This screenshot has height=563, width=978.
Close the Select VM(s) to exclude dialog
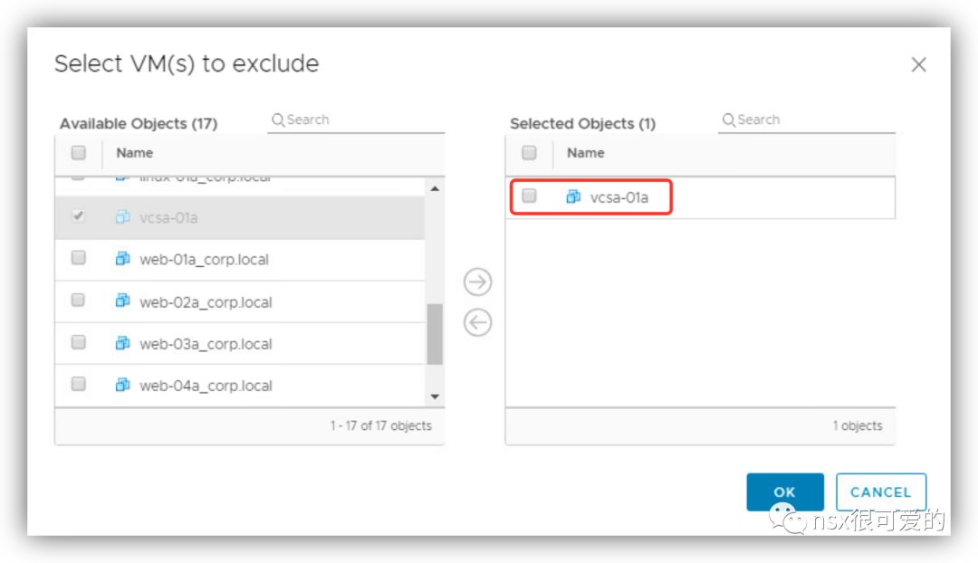point(918,64)
